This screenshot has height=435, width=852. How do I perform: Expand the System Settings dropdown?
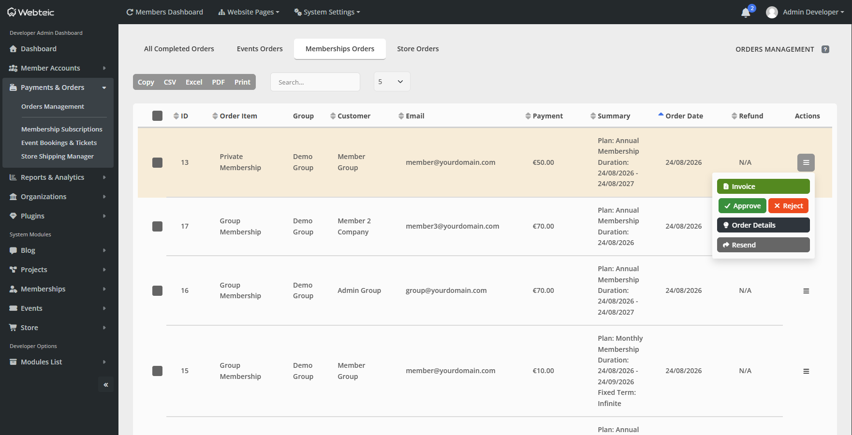point(327,12)
